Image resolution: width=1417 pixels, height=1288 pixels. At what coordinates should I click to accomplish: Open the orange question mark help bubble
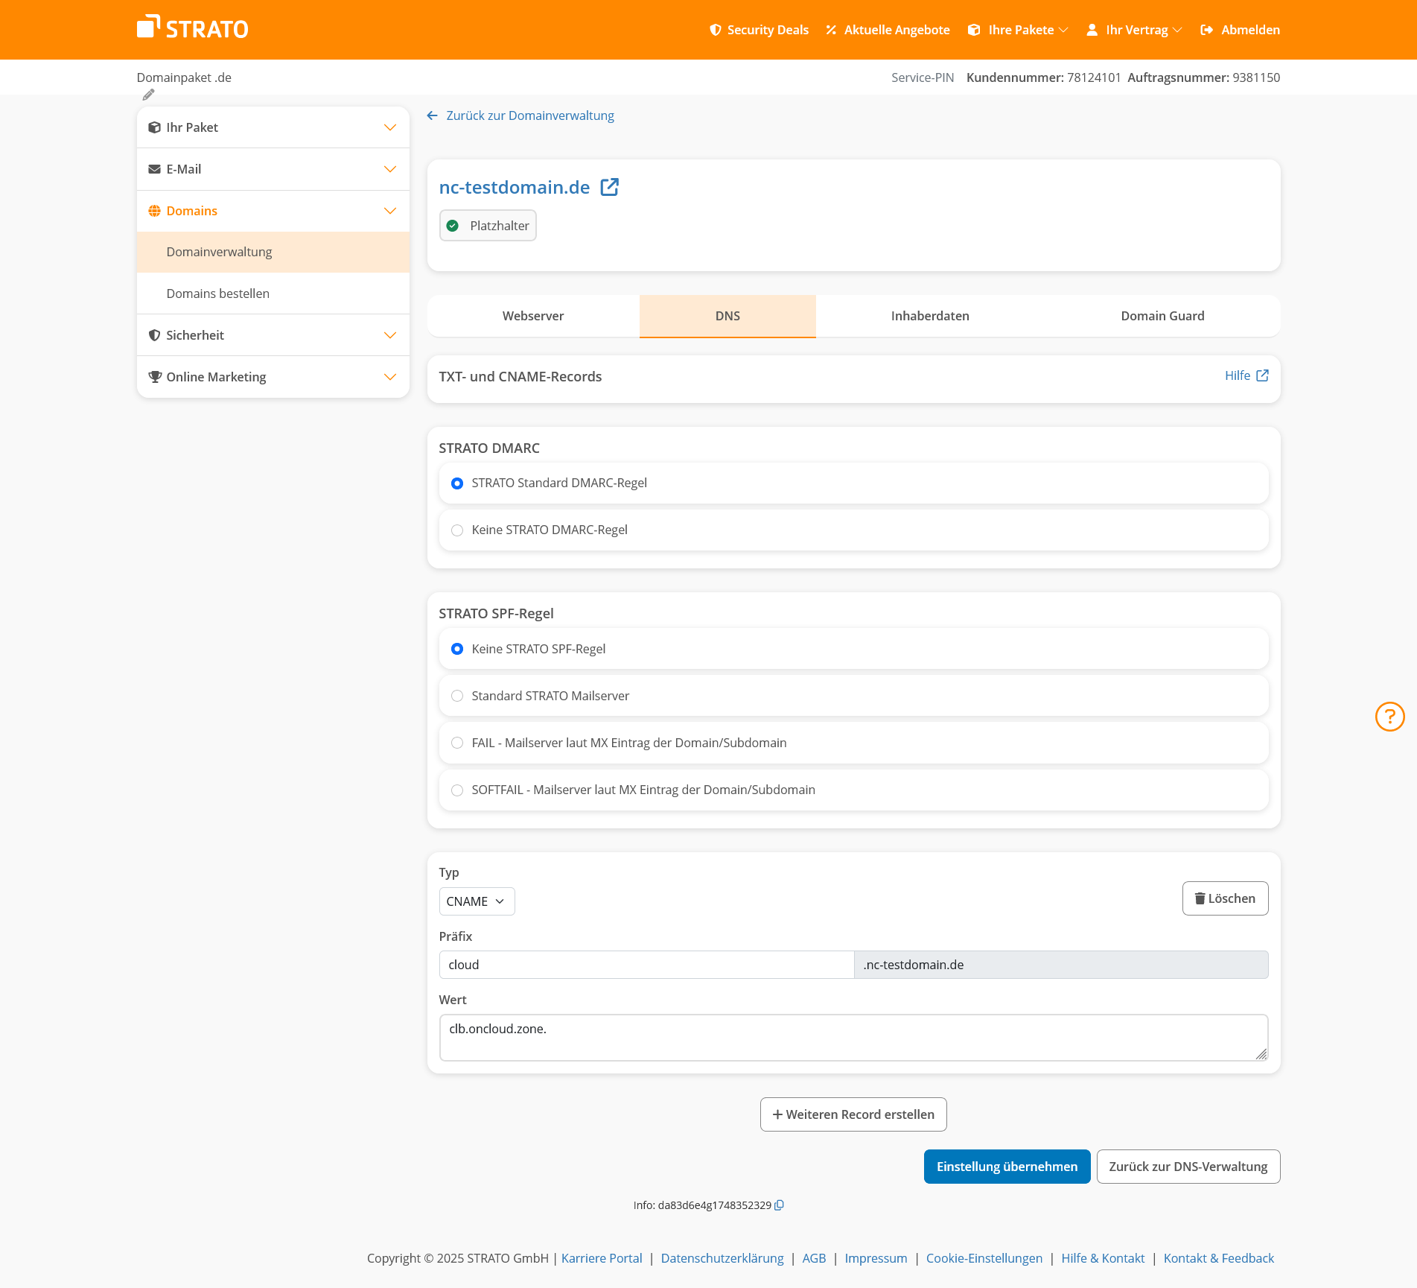click(x=1389, y=717)
